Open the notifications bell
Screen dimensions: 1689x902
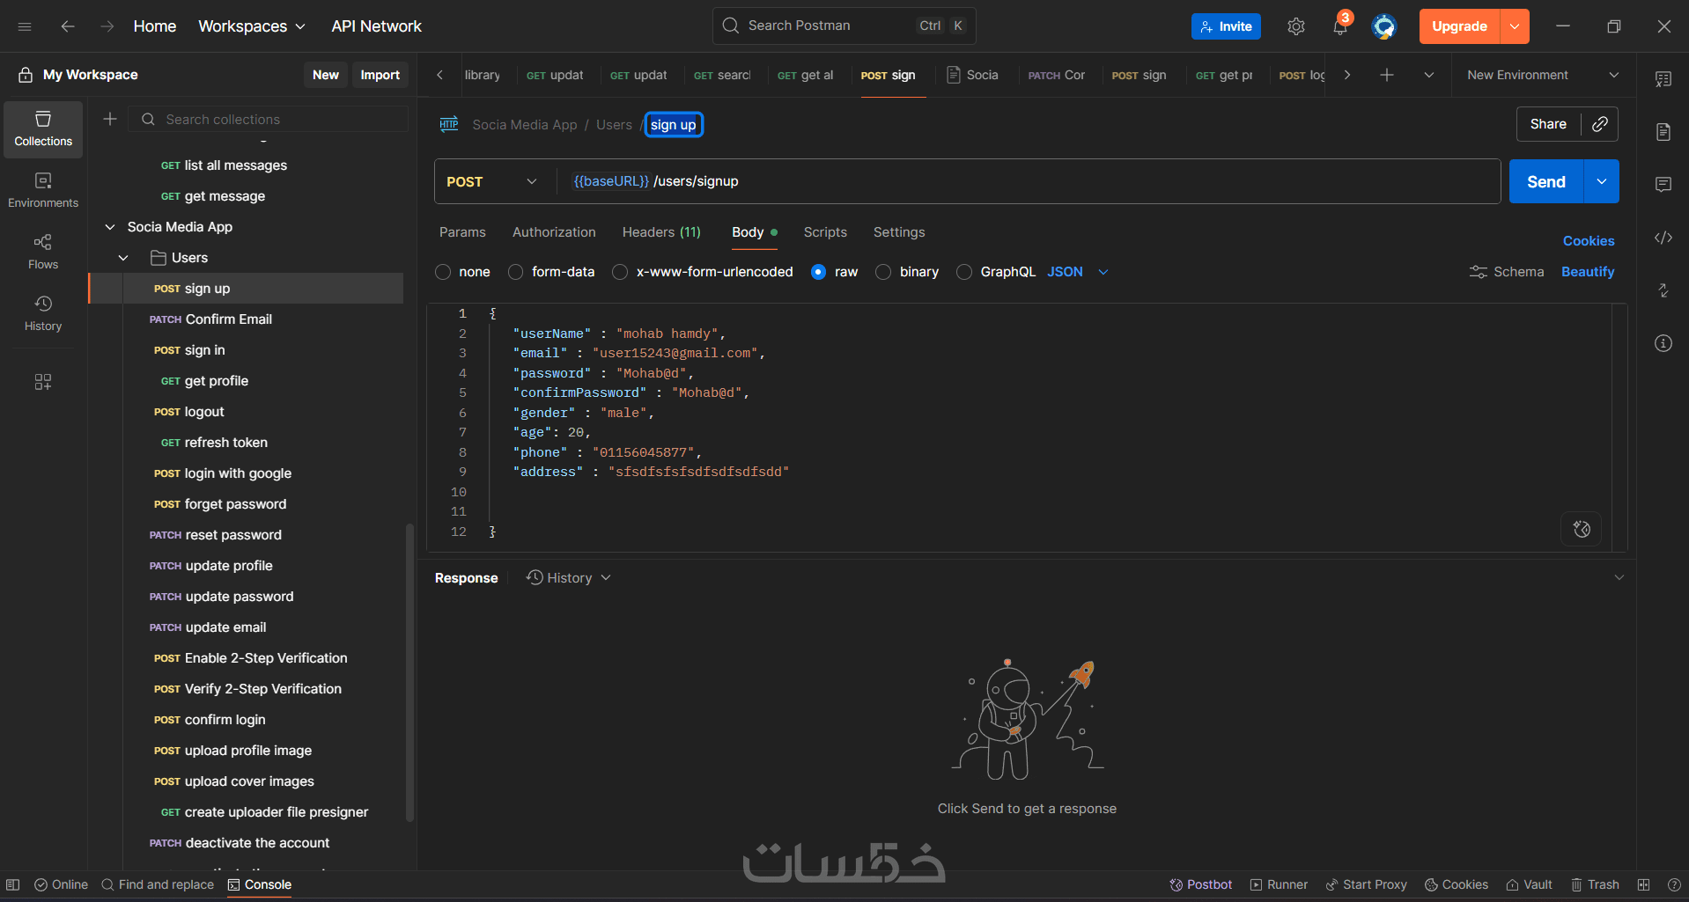[1340, 26]
